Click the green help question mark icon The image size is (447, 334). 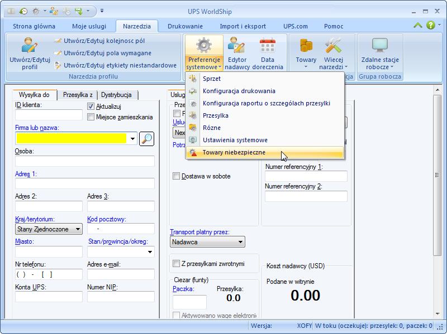click(430, 25)
